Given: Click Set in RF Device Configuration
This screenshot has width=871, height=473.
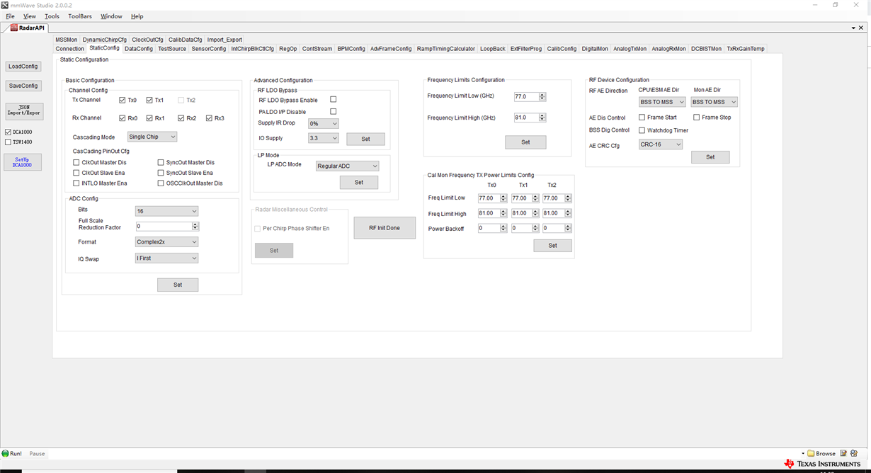Looking at the screenshot, I should click(x=710, y=157).
